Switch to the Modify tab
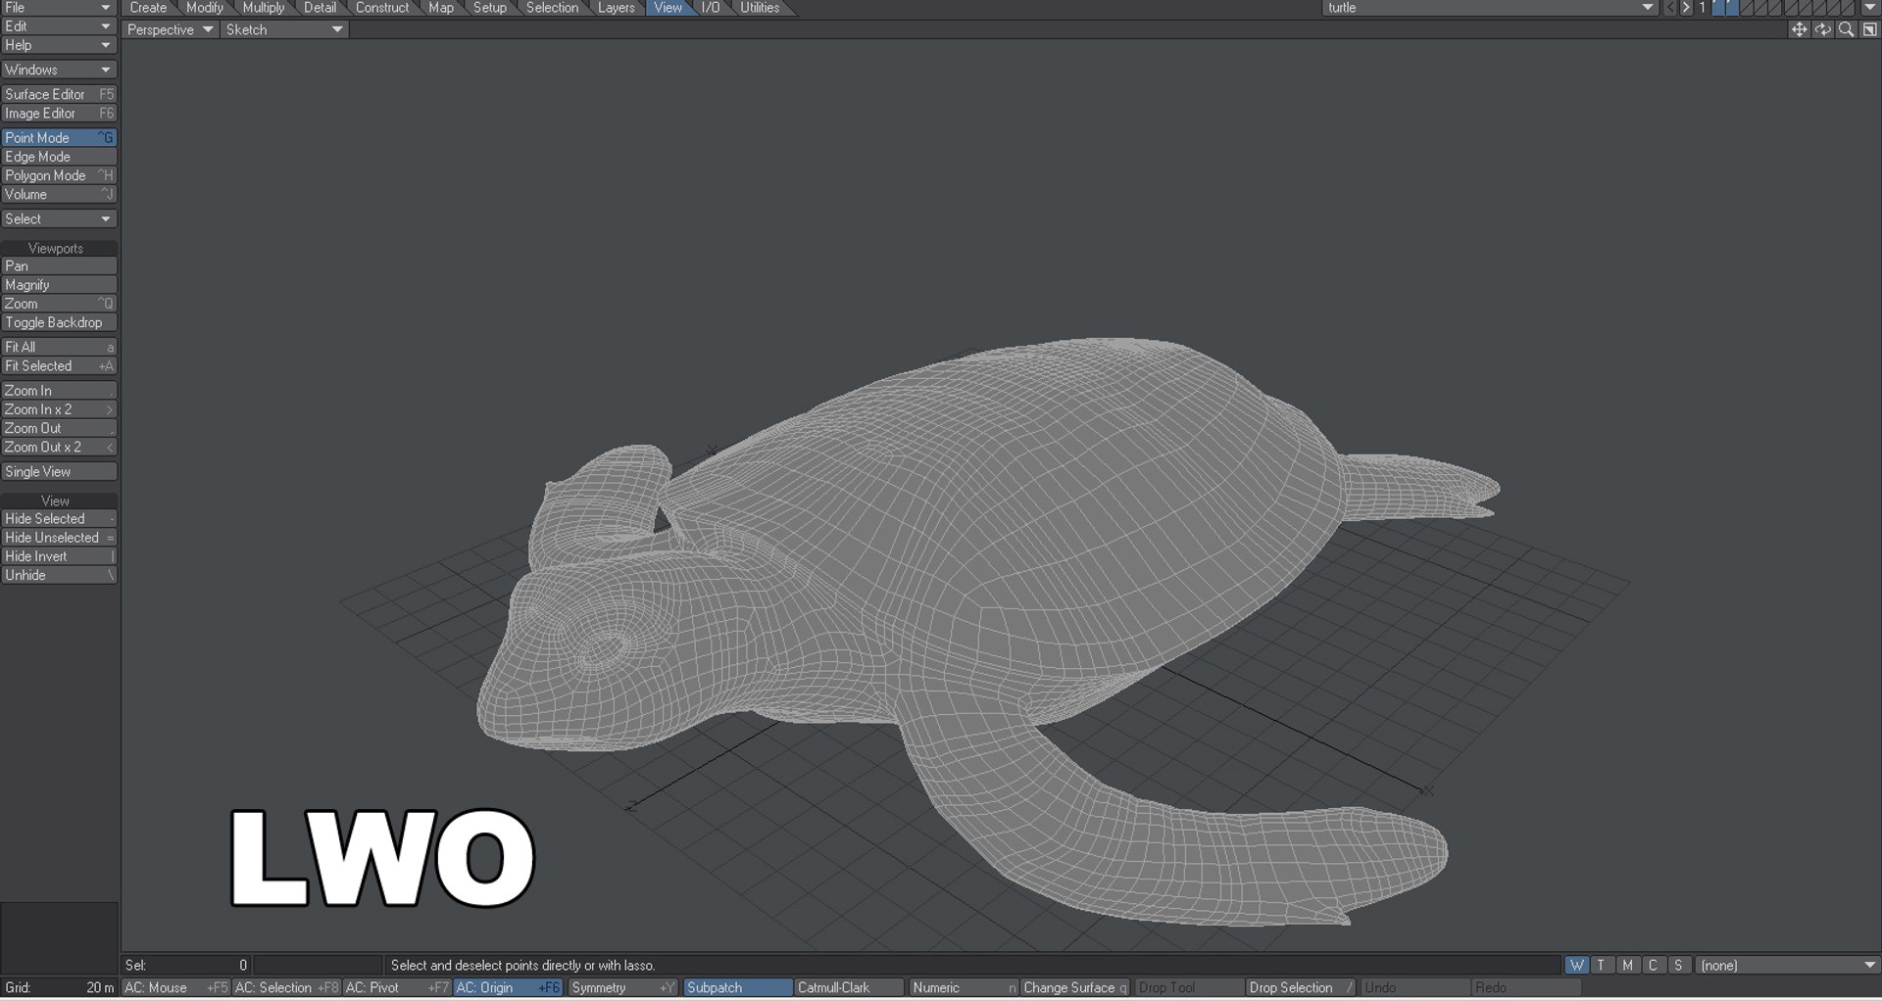 (x=205, y=8)
